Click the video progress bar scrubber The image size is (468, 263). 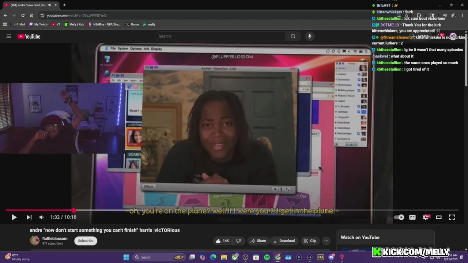(x=74, y=210)
